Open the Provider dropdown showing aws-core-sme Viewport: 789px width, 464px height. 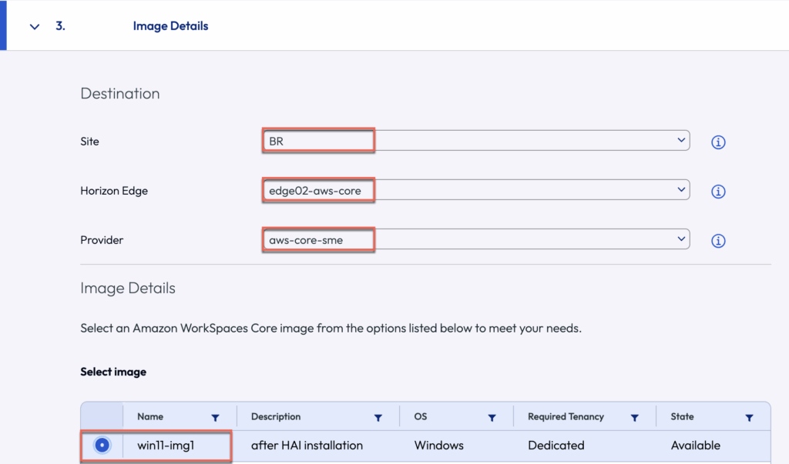pyautogui.click(x=475, y=239)
